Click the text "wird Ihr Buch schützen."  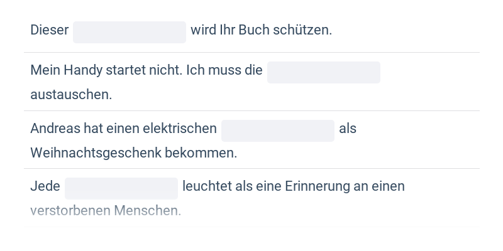[x=261, y=30]
